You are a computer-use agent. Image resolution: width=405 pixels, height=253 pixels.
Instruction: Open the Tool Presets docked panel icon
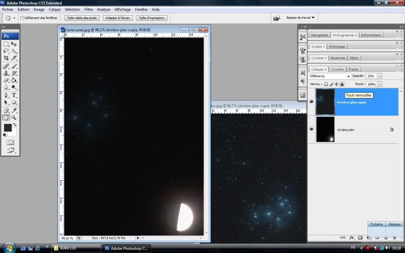[x=302, y=37]
